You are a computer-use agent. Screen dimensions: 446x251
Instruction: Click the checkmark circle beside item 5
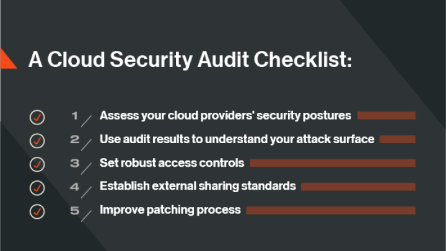(37, 211)
